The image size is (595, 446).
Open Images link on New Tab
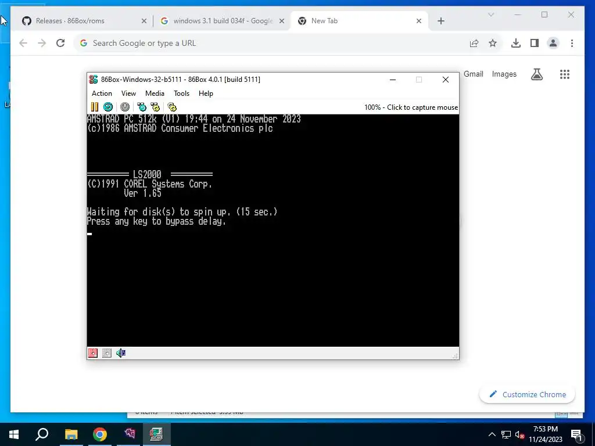point(504,74)
